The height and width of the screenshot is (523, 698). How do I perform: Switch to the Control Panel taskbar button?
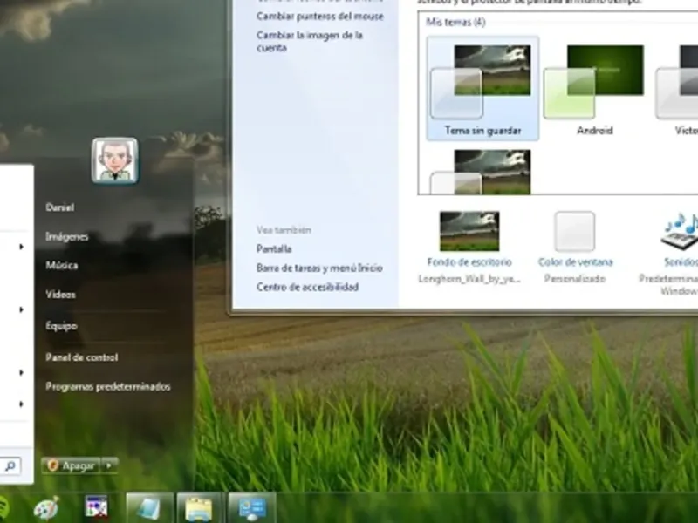pyautogui.click(x=252, y=508)
